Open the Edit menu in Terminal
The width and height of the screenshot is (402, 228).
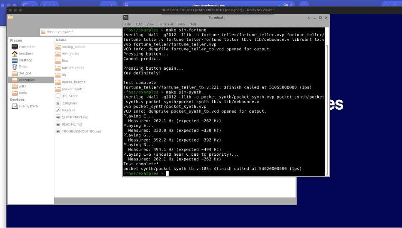coord(139,24)
